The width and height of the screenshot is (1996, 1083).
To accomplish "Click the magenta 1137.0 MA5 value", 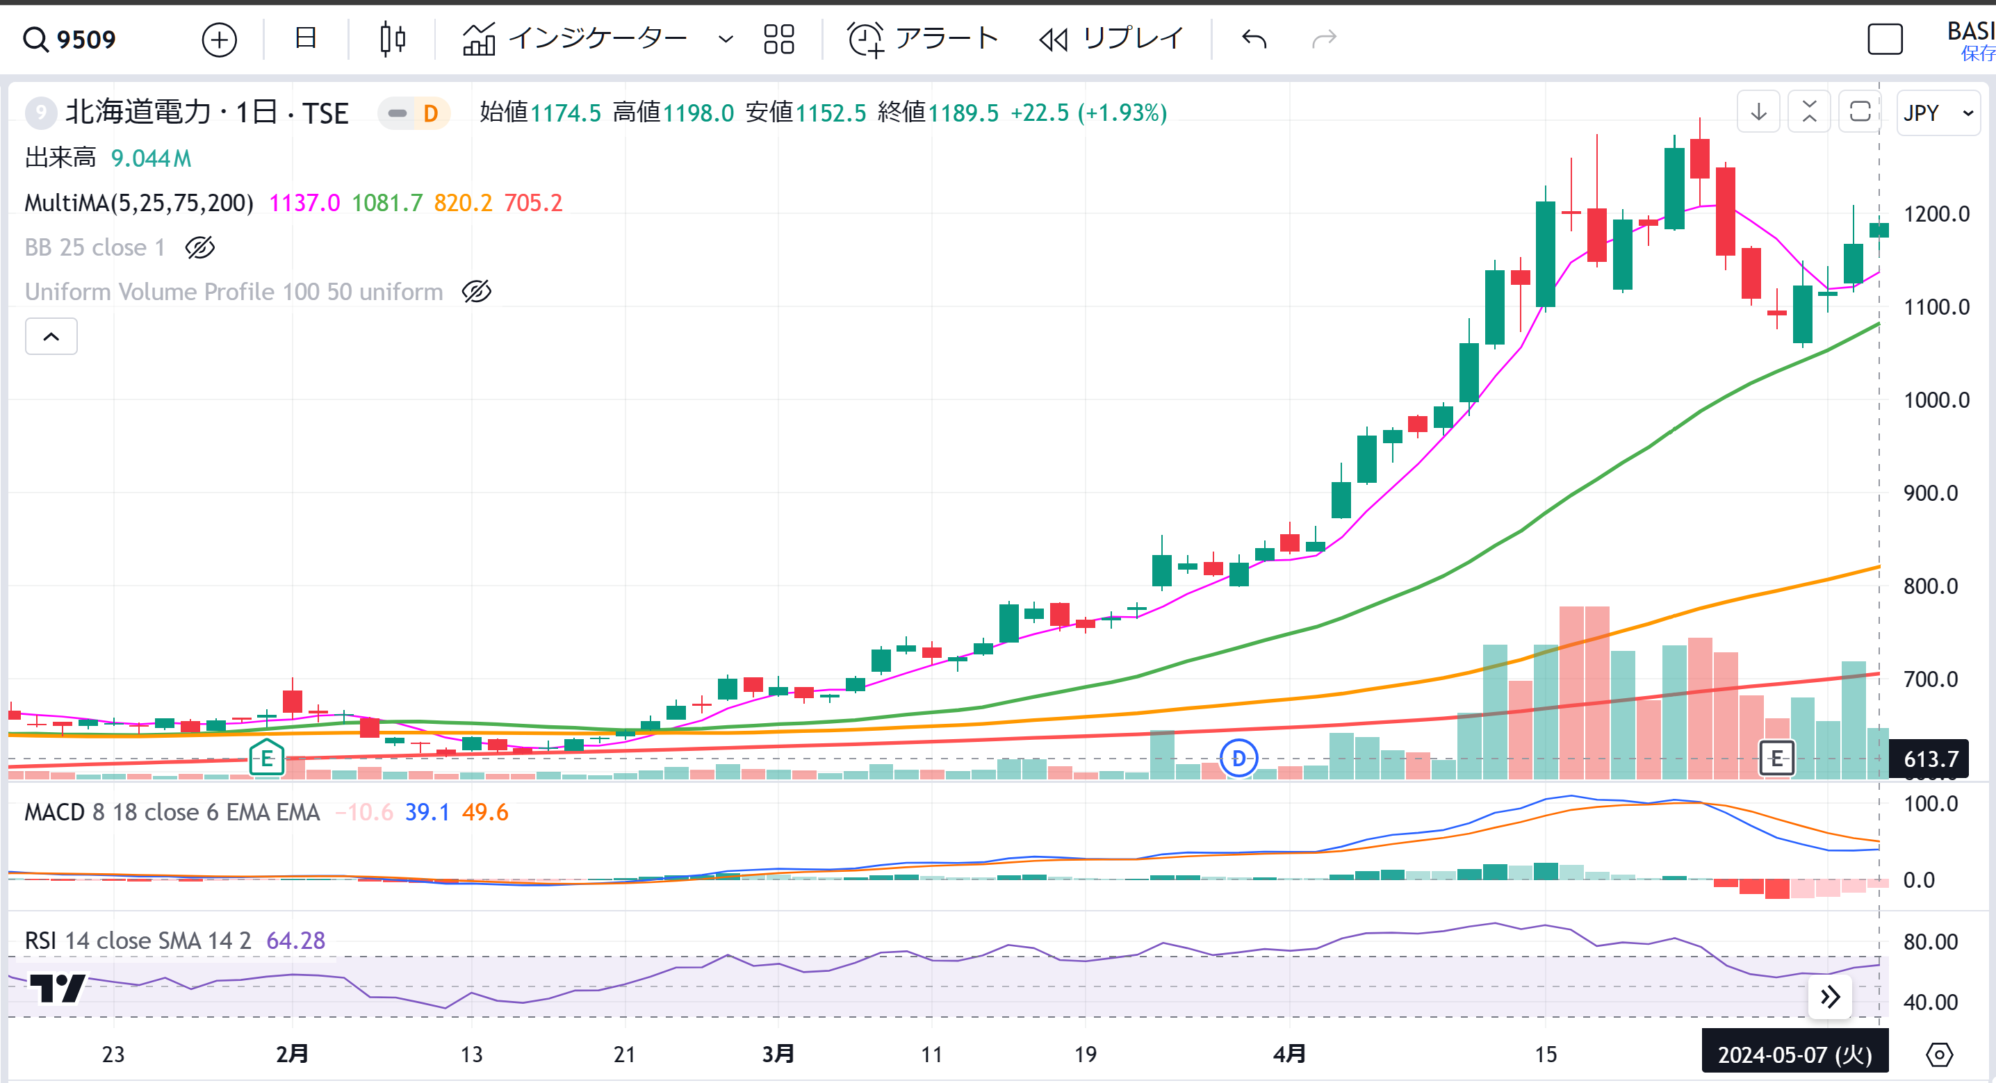I will [304, 203].
